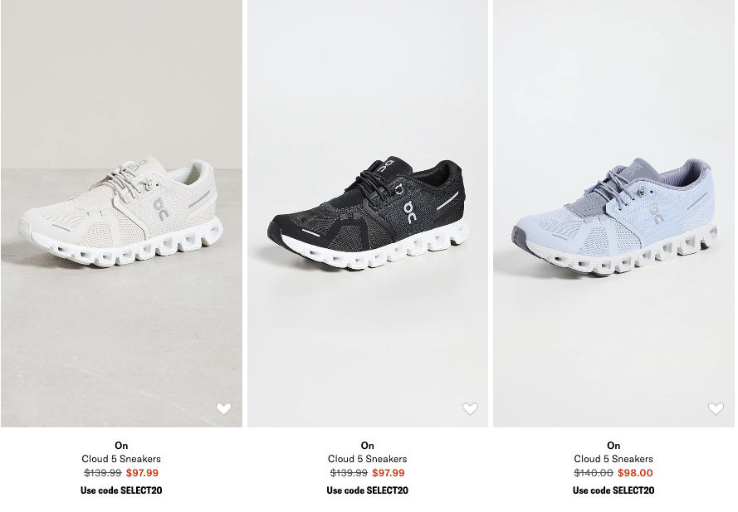Viewport: 738px width, 512px height.
Task: Open Cloud 5 Sneakers title below black shoe
Action: pos(368,459)
